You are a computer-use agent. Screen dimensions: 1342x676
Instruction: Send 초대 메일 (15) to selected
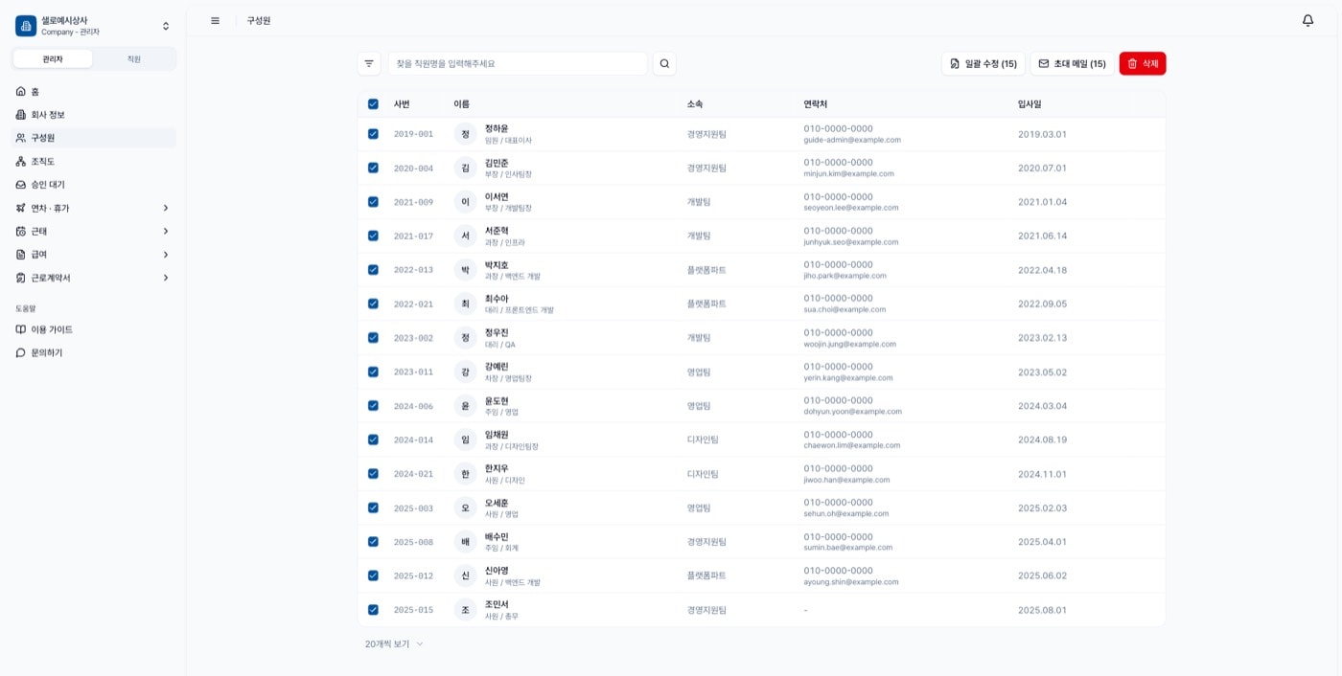1072,63
